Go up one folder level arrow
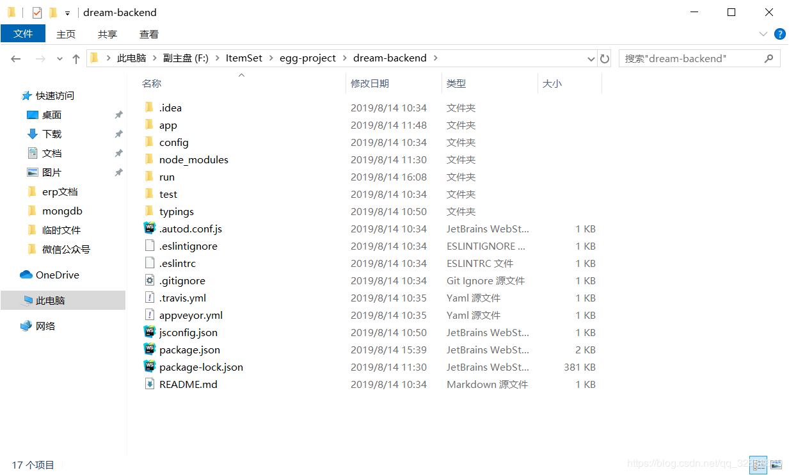Screen dimensions: 789x475 pyautogui.click(x=76, y=58)
